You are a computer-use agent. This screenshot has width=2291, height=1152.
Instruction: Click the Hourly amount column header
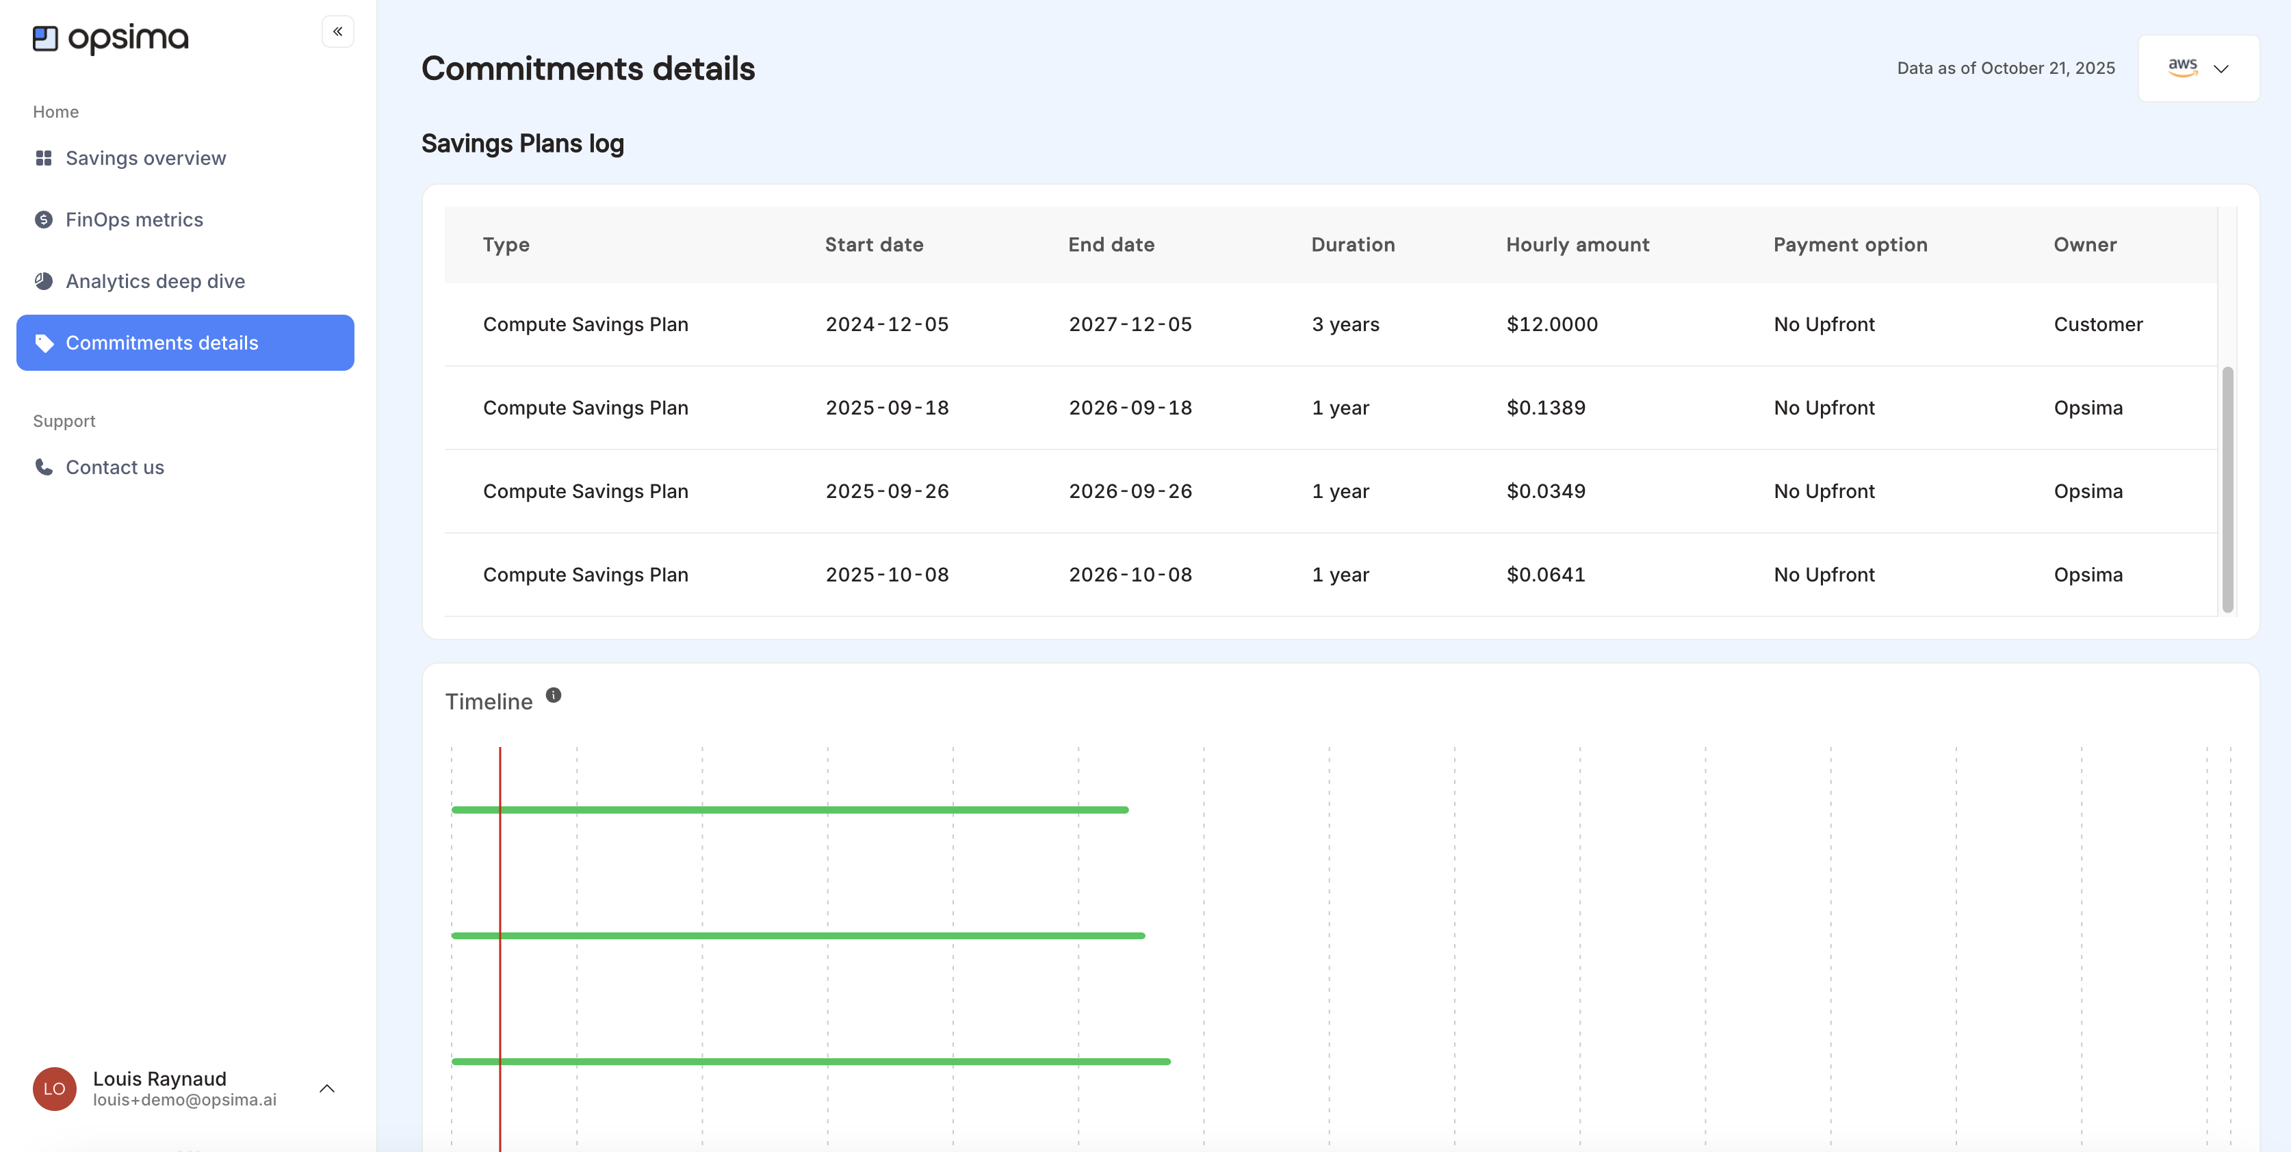pyautogui.click(x=1577, y=244)
